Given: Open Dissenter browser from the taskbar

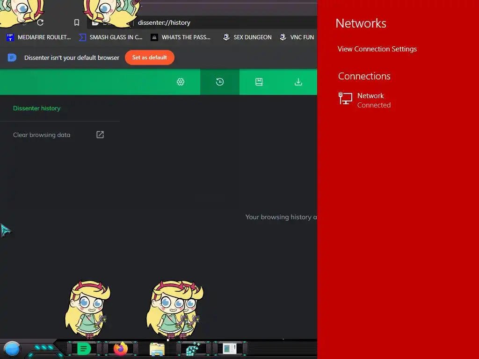Looking at the screenshot, I should click(84, 349).
